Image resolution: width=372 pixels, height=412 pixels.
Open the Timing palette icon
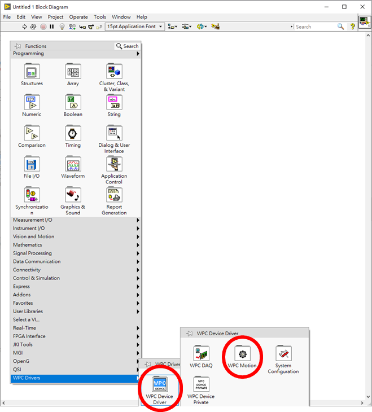[x=73, y=134]
